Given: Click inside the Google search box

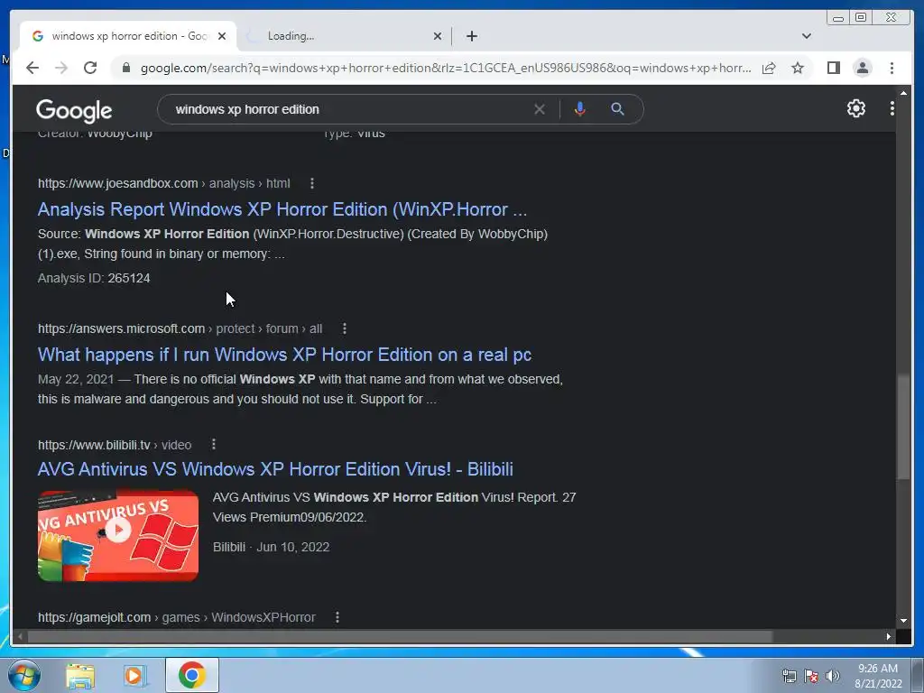Looking at the screenshot, I should [354, 109].
